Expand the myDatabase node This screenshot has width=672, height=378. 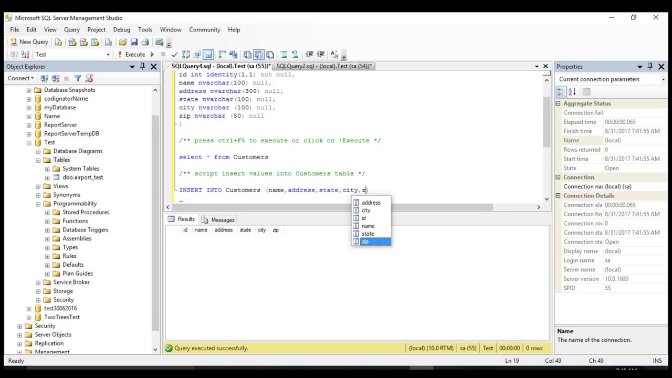pos(29,108)
